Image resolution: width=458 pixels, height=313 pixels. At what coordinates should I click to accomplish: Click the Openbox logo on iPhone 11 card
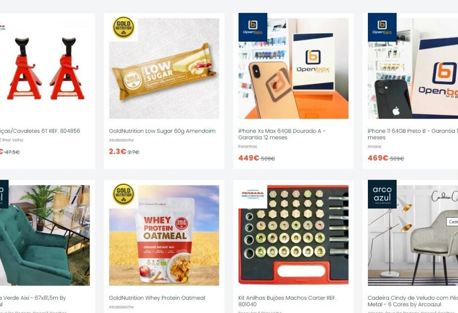(x=382, y=27)
